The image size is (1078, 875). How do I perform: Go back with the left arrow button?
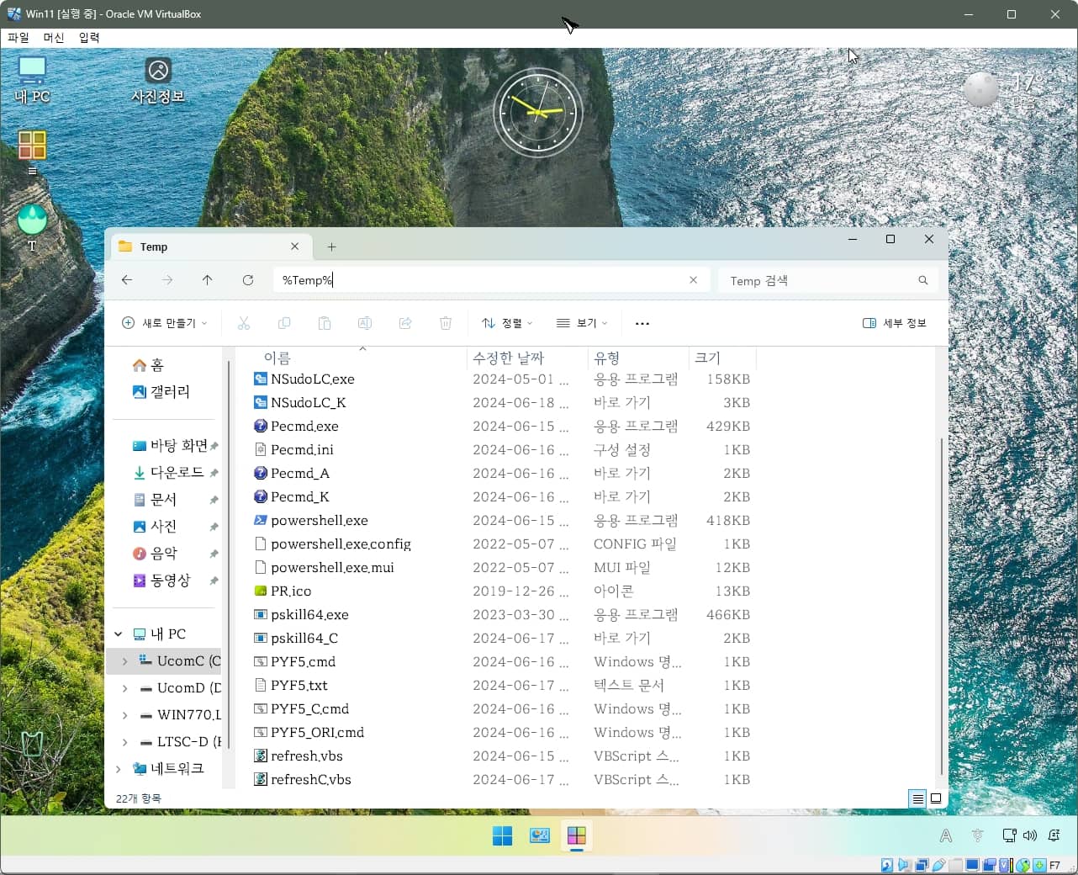[127, 280]
